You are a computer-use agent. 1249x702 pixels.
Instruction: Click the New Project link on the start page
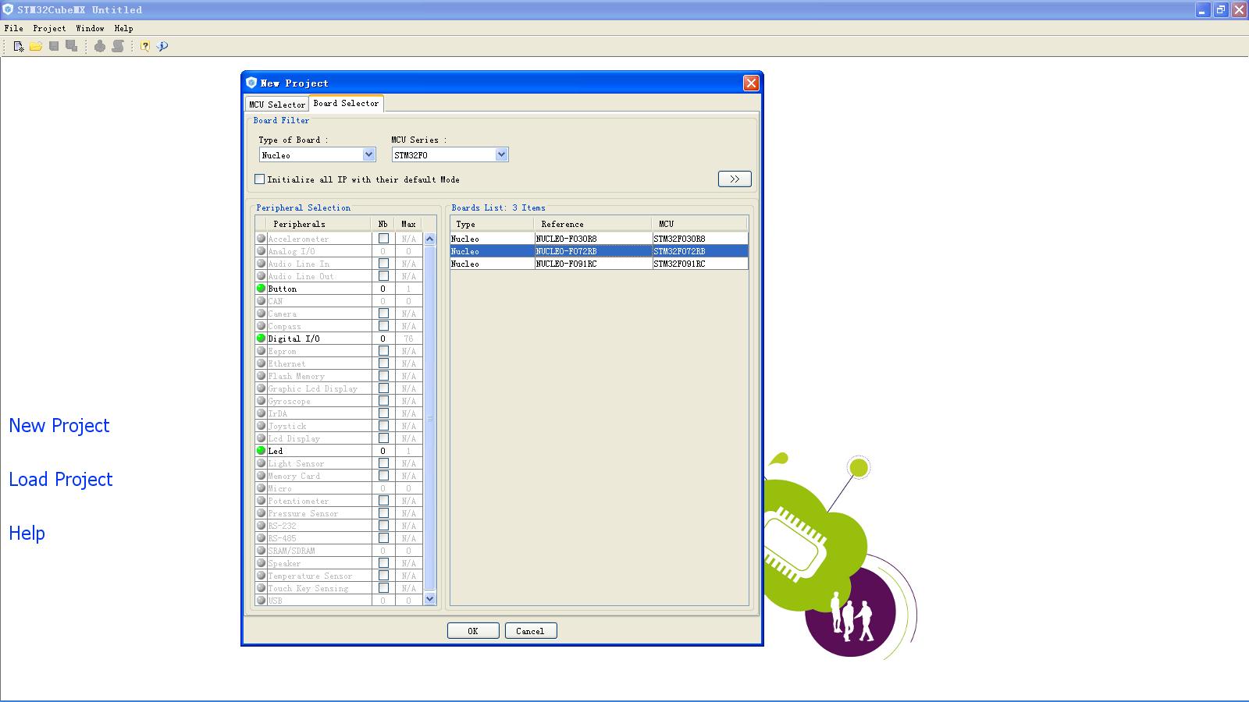click(x=59, y=426)
